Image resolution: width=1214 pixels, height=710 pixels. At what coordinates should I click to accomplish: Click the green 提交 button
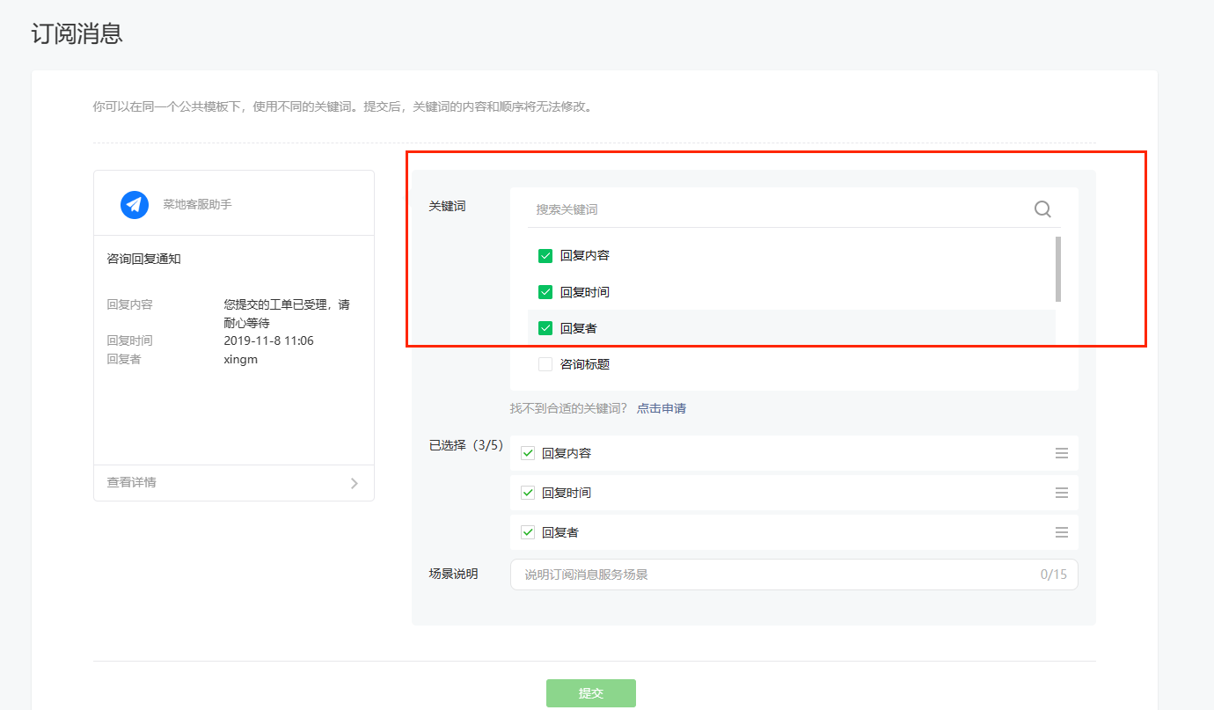click(591, 693)
